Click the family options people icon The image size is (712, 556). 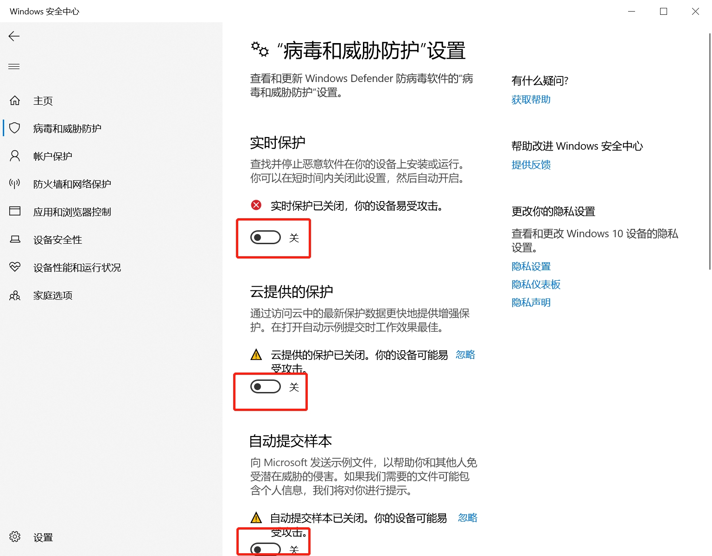(15, 295)
